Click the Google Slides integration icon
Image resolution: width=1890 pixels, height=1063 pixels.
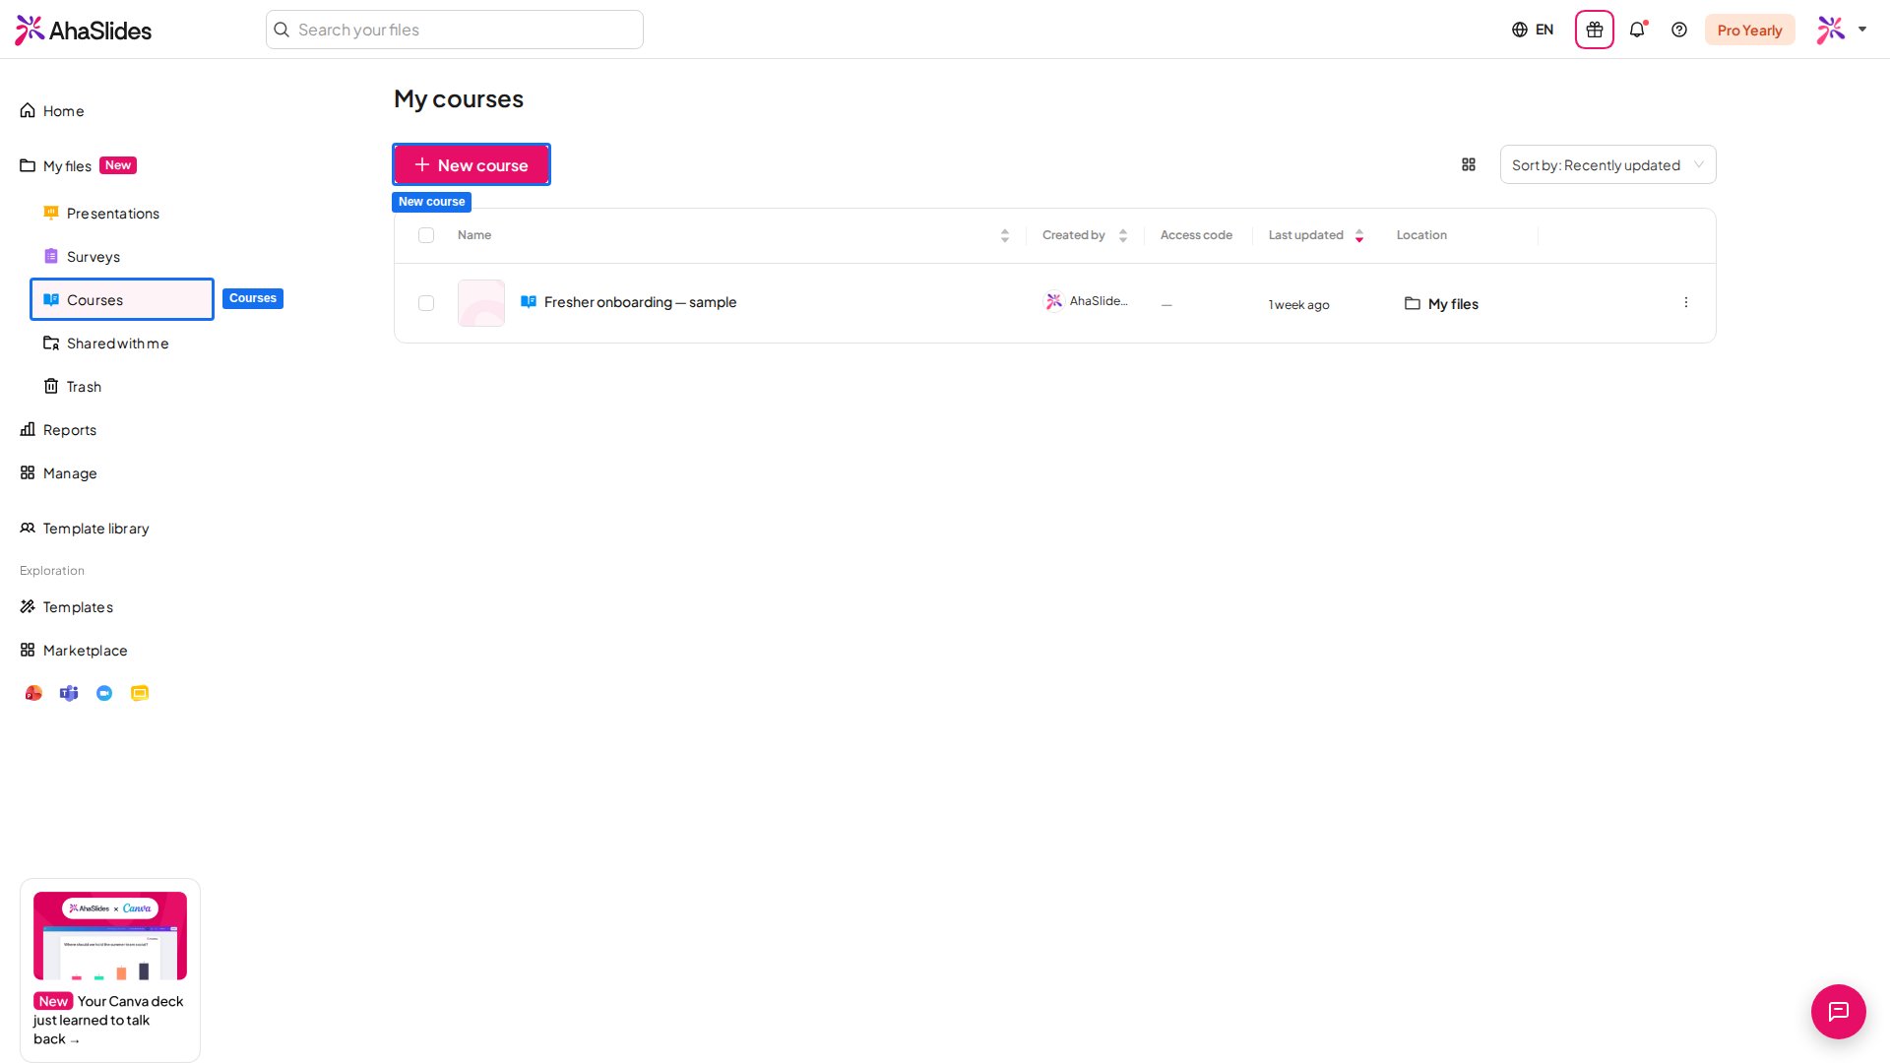coord(140,694)
